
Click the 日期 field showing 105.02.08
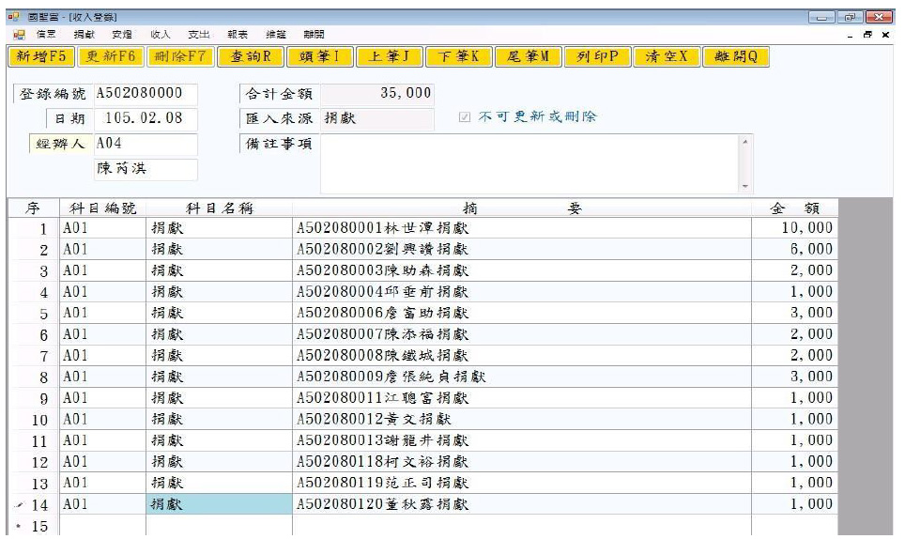[145, 118]
